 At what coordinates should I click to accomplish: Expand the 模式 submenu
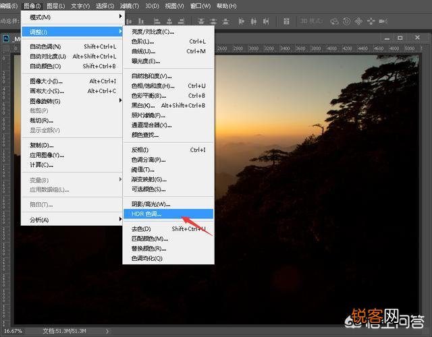(x=40, y=17)
